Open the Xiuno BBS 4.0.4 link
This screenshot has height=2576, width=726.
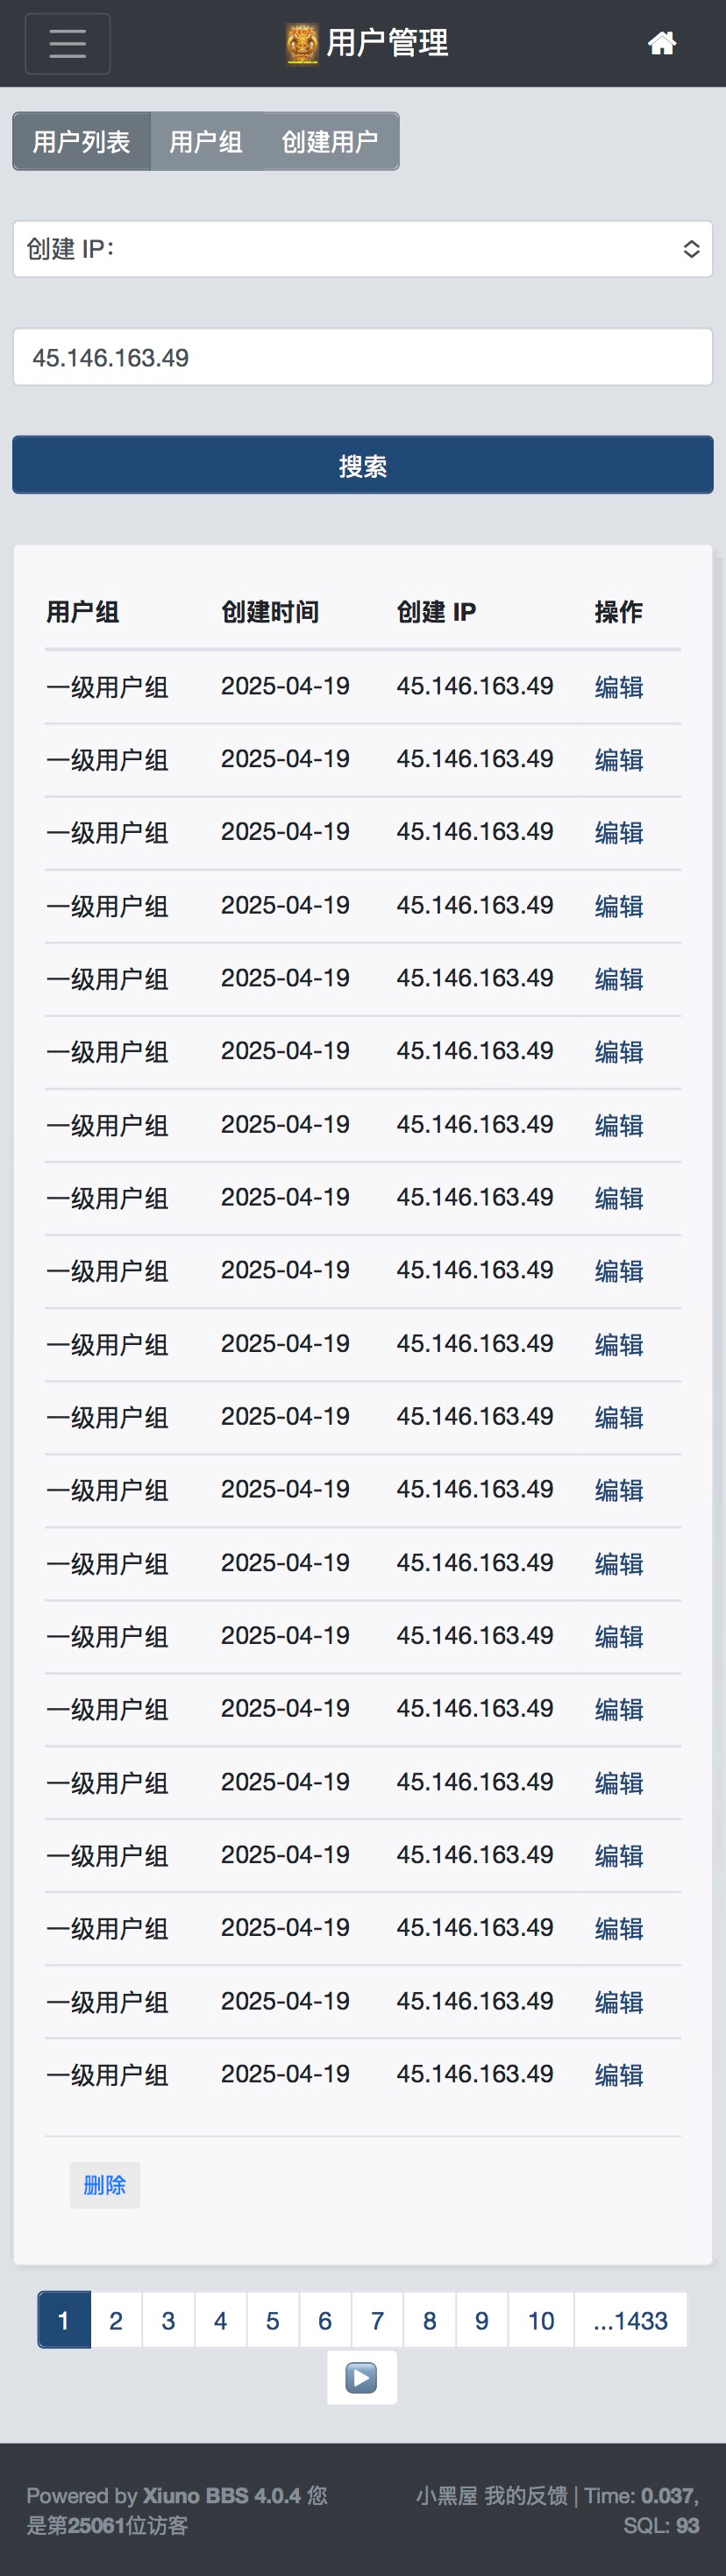[x=221, y=2496]
